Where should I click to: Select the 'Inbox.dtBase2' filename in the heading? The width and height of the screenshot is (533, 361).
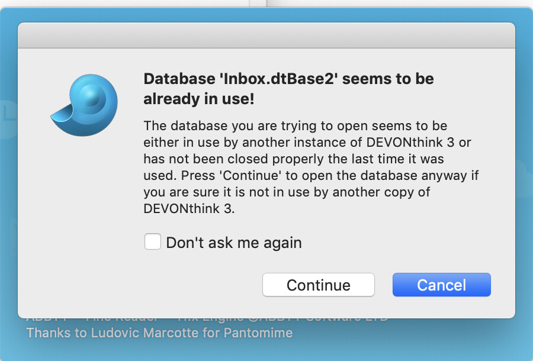[279, 79]
